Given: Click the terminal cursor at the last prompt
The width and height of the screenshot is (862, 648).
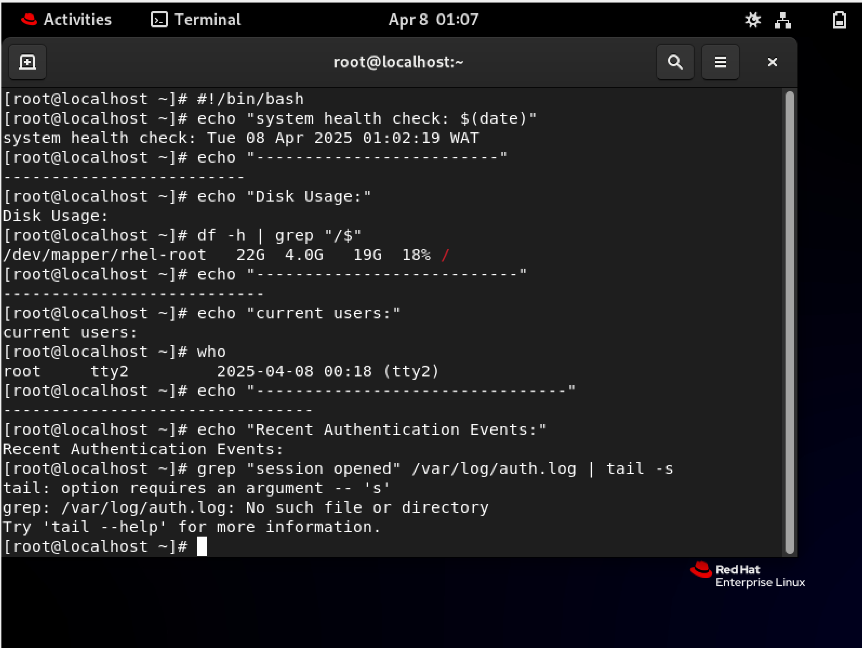Looking at the screenshot, I should [x=202, y=546].
